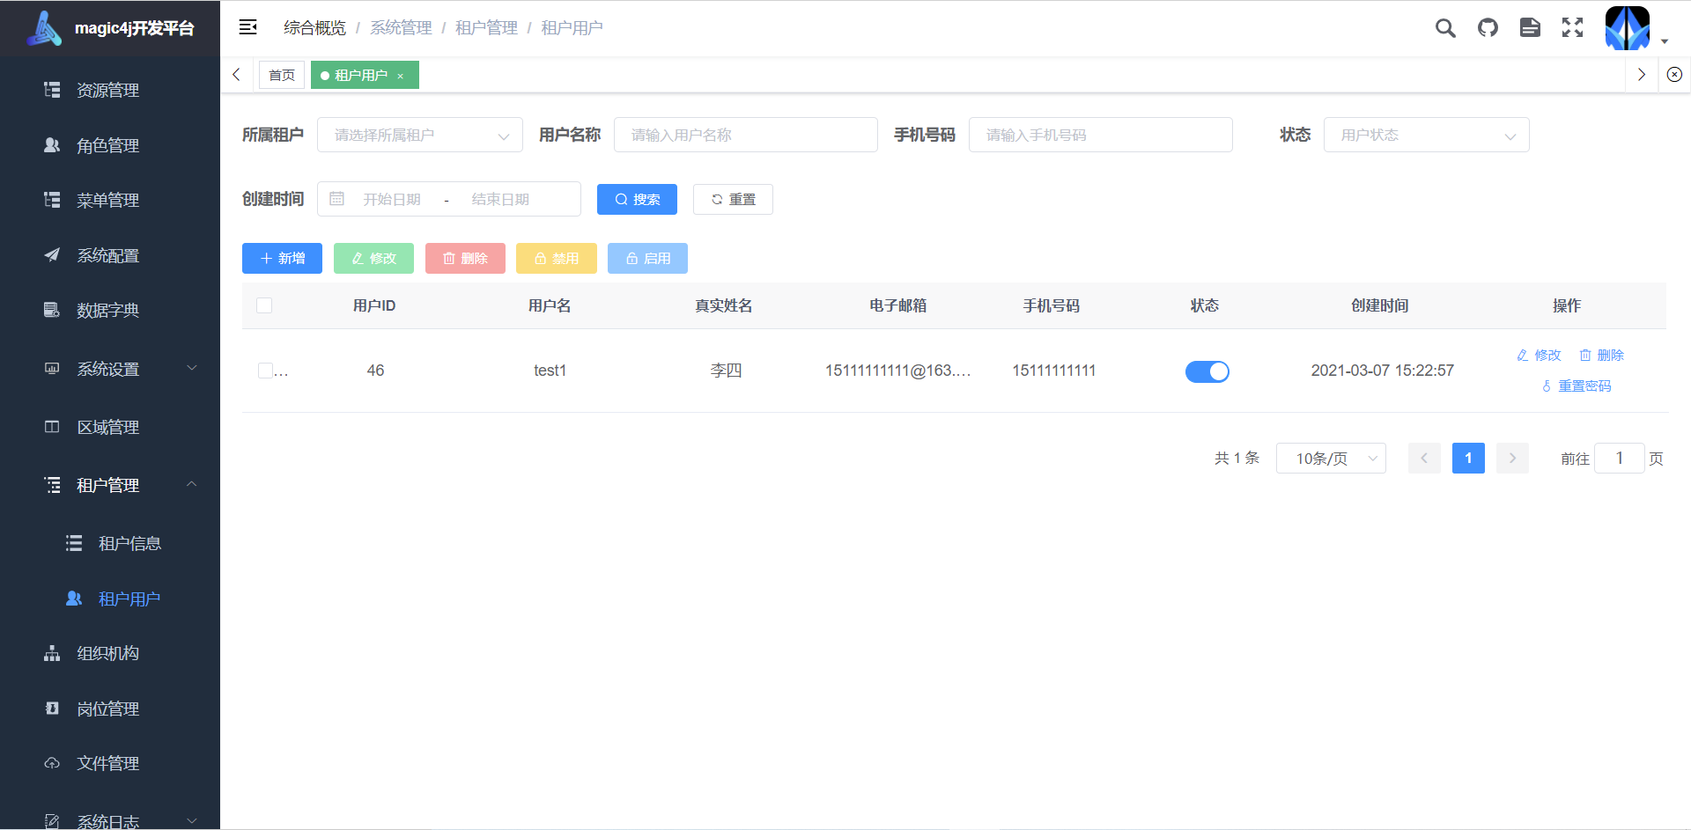Click the blue 搜索 button
Image resolution: width=1691 pixels, height=830 pixels.
(x=637, y=199)
